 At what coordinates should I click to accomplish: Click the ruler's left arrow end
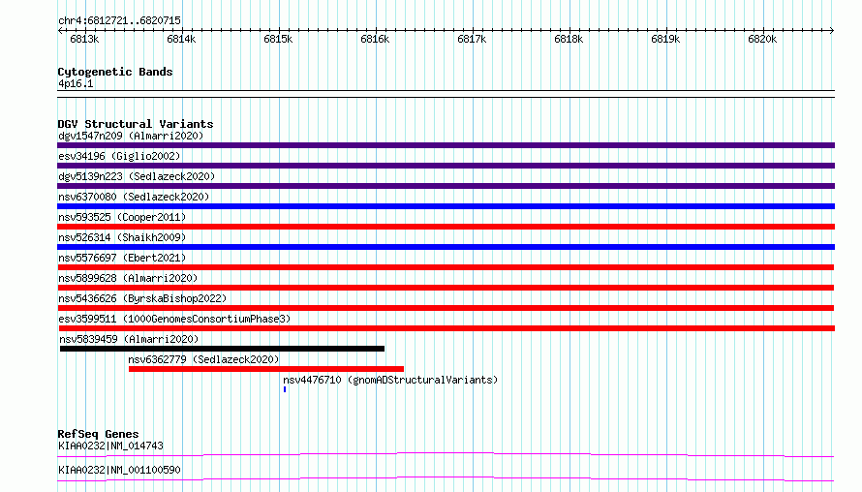[60, 30]
